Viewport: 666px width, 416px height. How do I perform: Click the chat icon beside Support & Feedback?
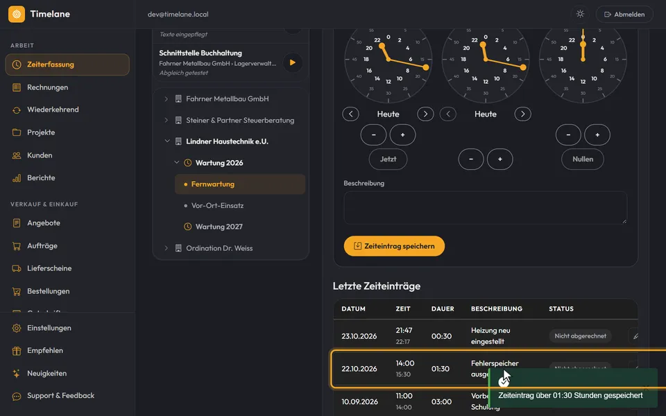pos(17,396)
